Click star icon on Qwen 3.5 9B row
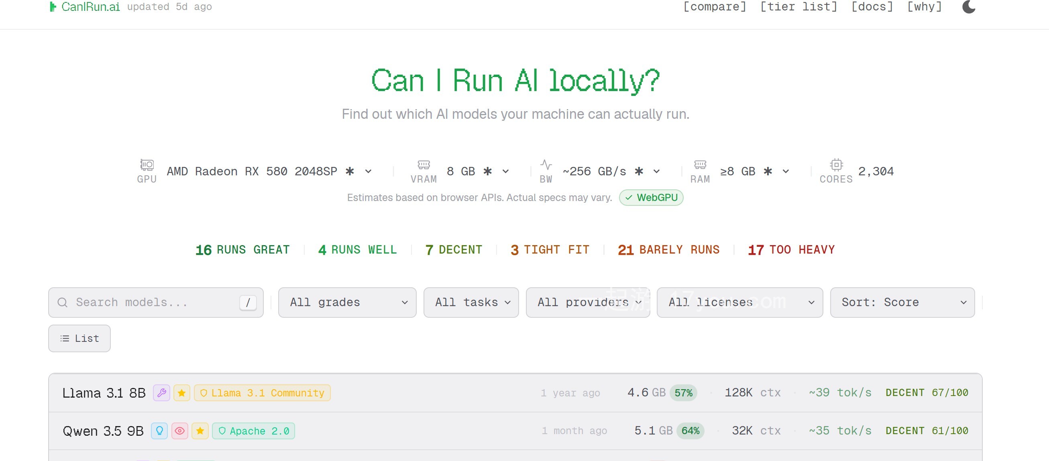Screen dimensions: 1049x461 200,431
